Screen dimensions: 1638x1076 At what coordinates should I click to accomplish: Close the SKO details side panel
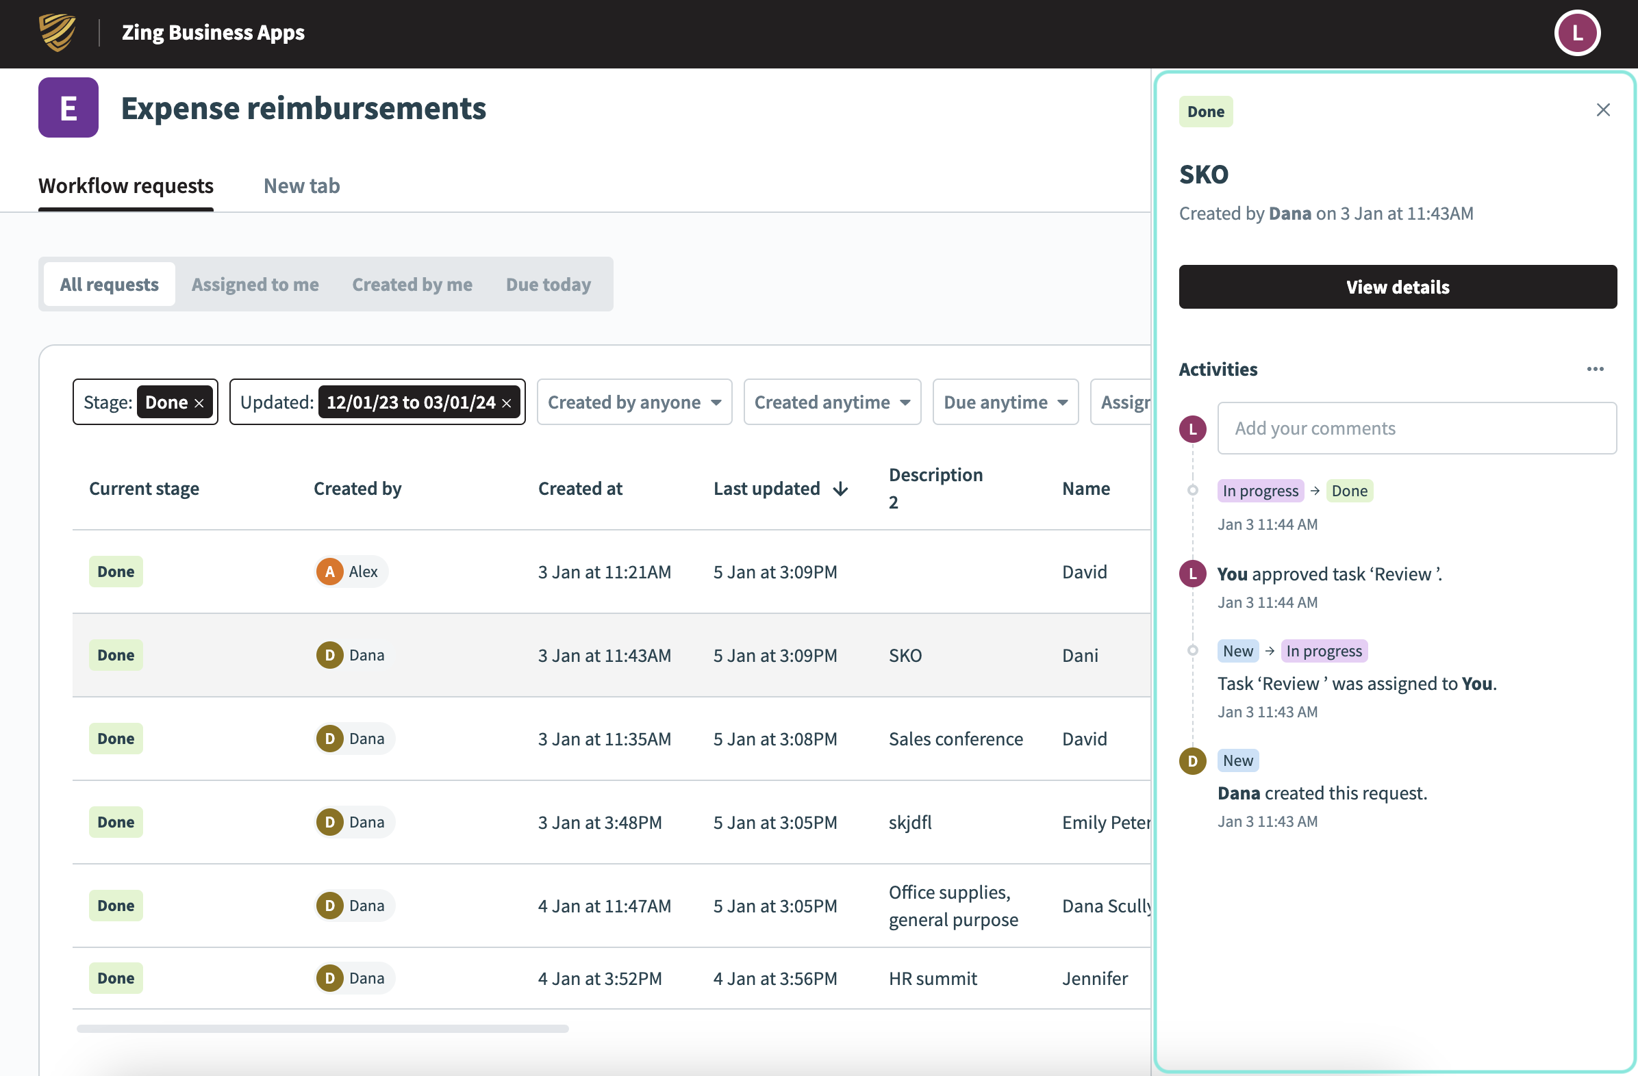[1603, 110]
